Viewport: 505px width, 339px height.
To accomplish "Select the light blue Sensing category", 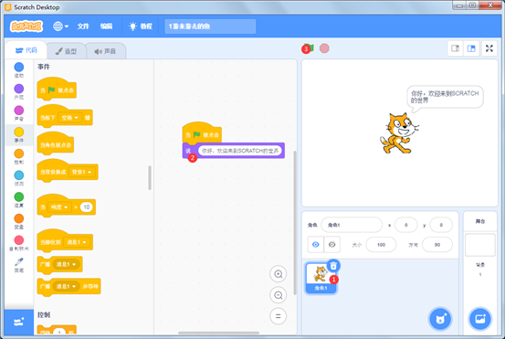I will [x=19, y=178].
